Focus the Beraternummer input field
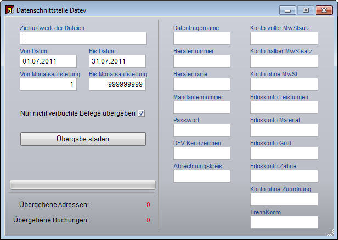Image resolution: width=338 pixels, height=240 pixels. click(x=202, y=61)
